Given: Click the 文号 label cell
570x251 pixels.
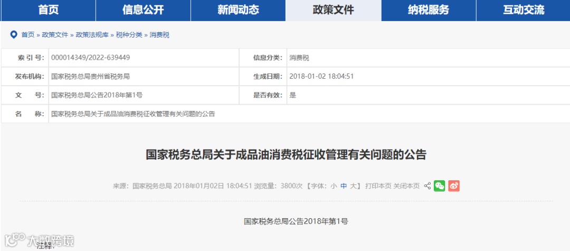Looking at the screenshot, I should pyautogui.click(x=25, y=95).
